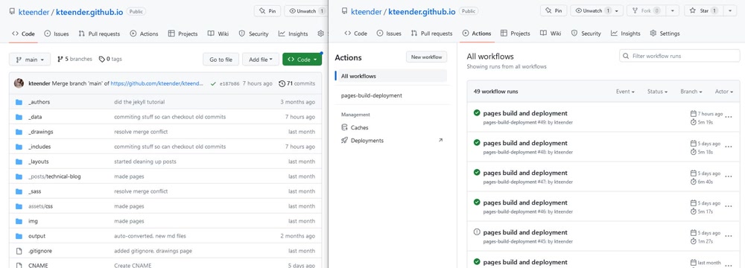Open the Deployments external link arrow
Image resolution: width=745 pixels, height=268 pixels.
[440, 140]
